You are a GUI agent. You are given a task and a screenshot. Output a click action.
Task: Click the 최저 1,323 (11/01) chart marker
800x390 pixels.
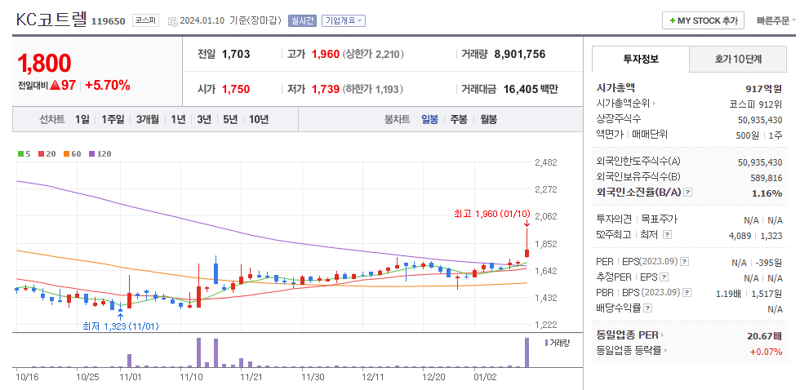coord(121,326)
